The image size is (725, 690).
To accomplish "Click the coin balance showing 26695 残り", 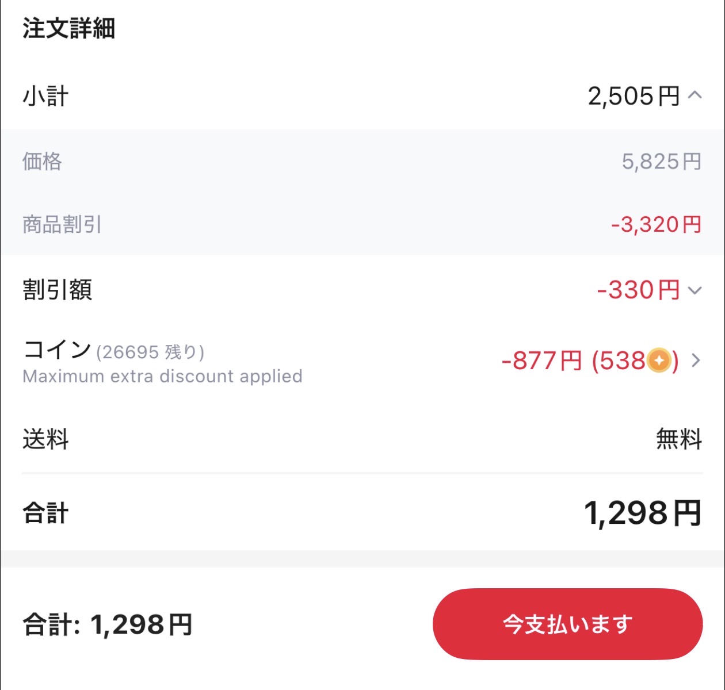I will coord(152,351).
